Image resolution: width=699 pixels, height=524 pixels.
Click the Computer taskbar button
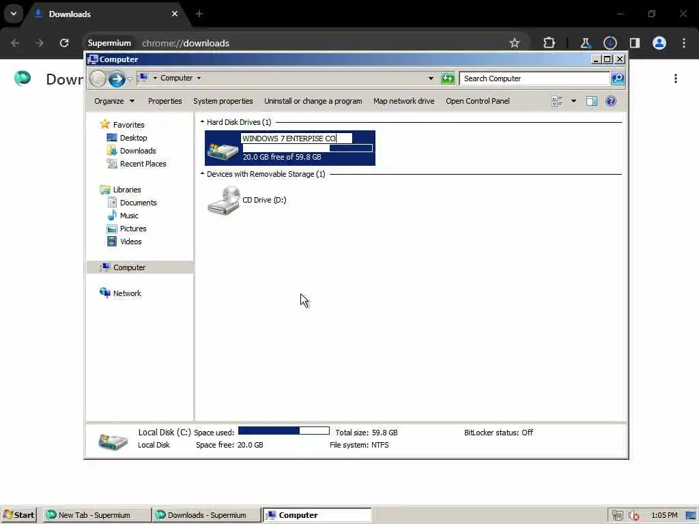click(x=317, y=515)
